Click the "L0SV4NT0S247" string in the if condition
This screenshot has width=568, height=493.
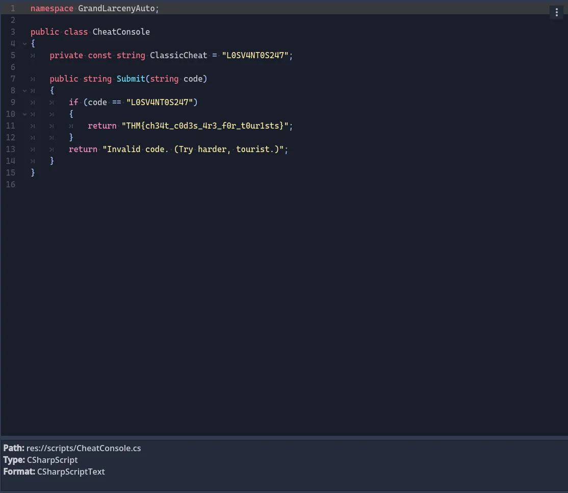coord(160,102)
